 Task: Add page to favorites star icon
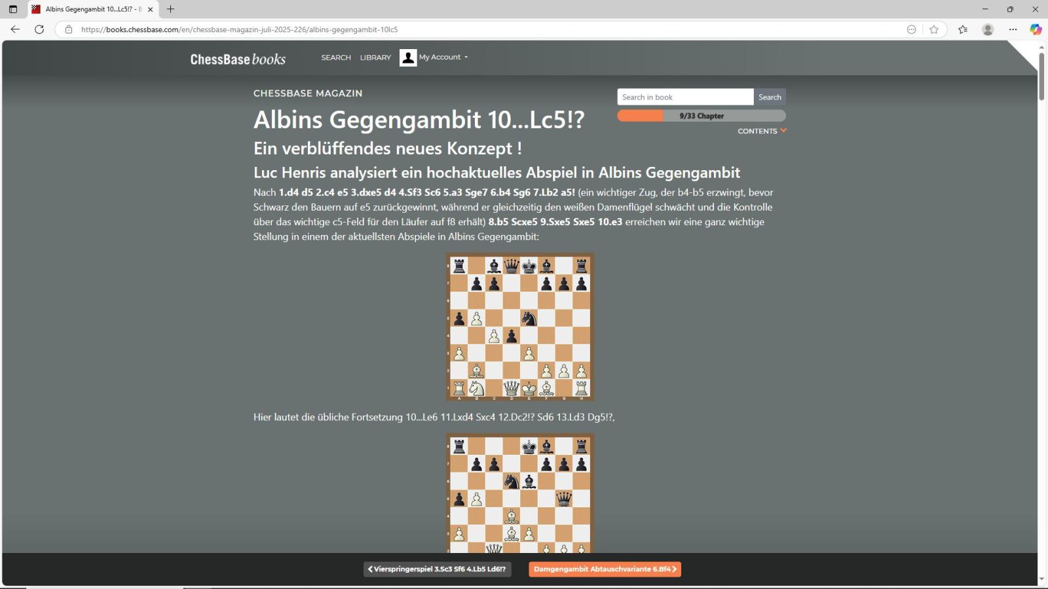tap(934, 29)
